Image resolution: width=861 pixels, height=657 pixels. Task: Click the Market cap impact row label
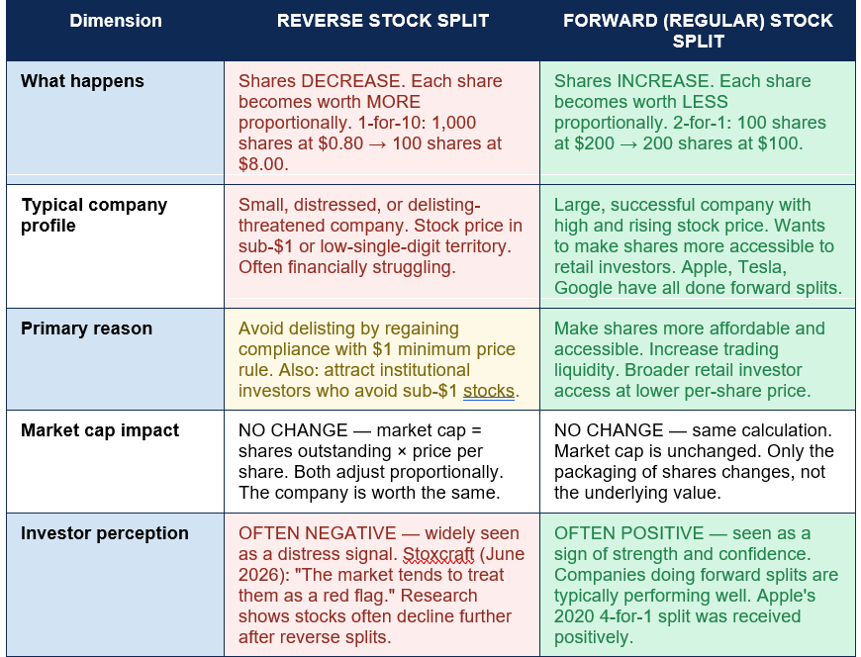click(100, 430)
